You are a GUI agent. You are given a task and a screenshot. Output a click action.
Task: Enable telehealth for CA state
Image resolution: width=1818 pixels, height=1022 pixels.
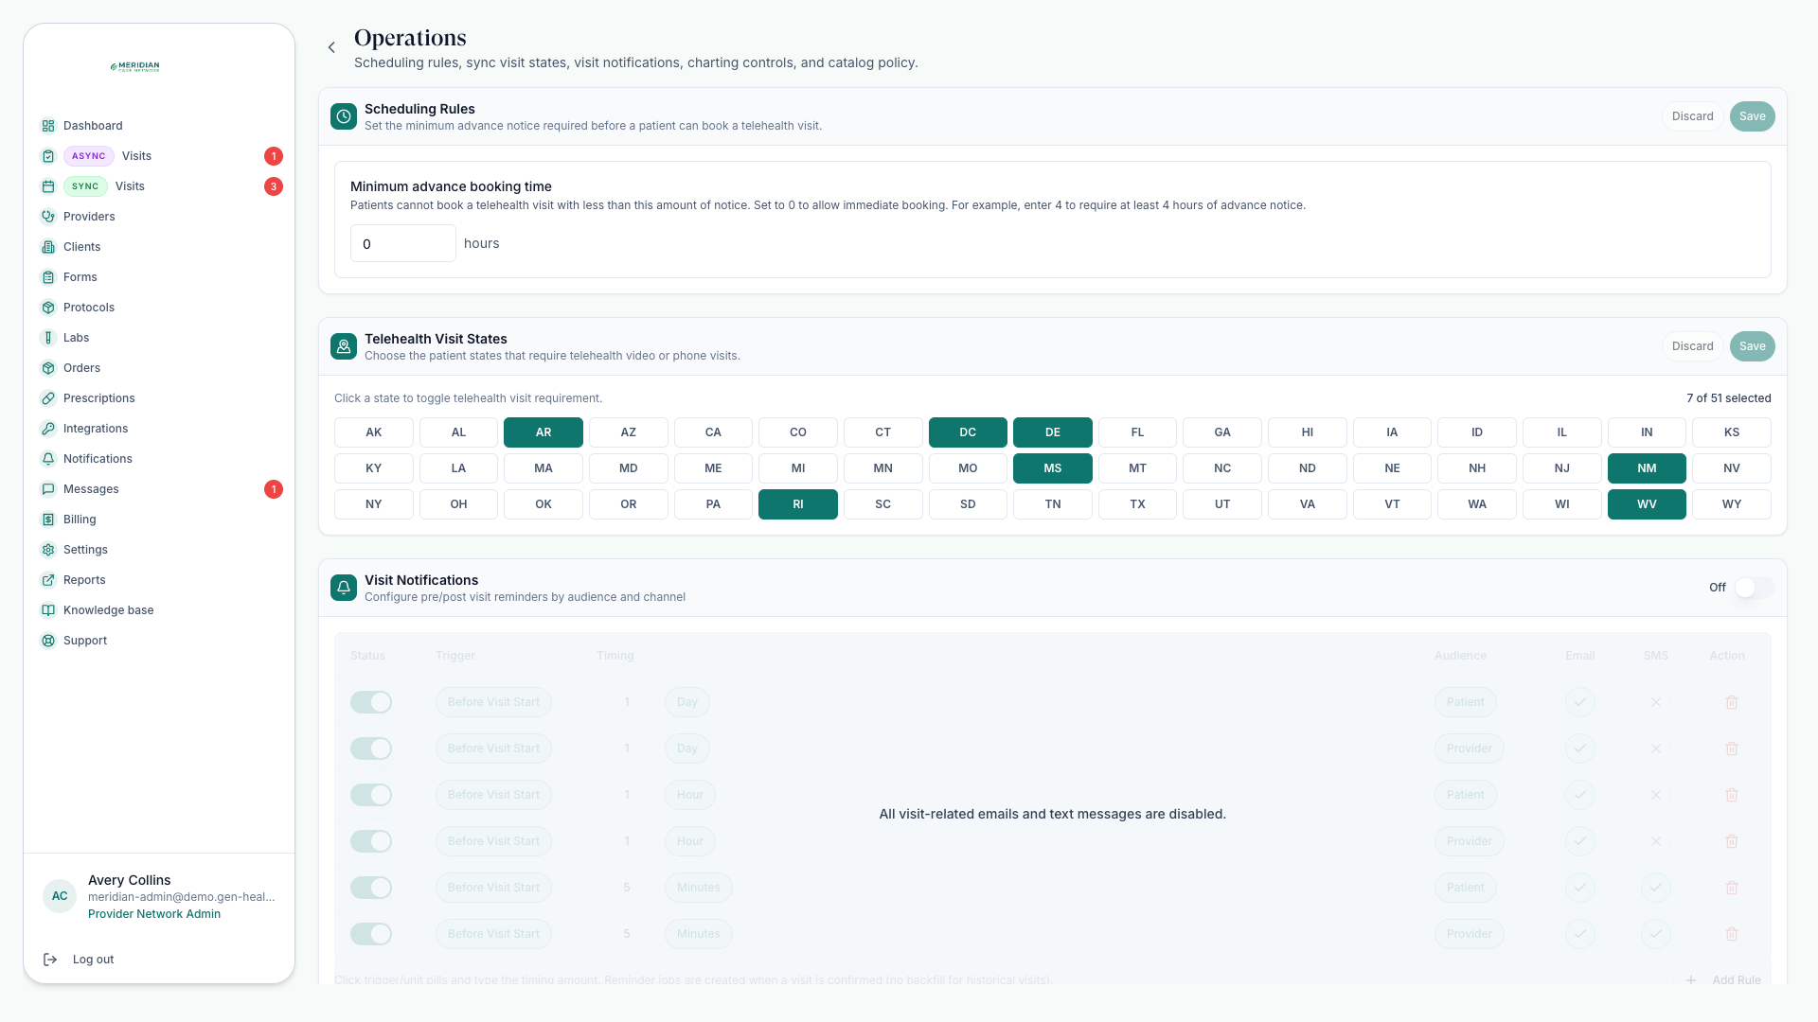click(x=713, y=432)
